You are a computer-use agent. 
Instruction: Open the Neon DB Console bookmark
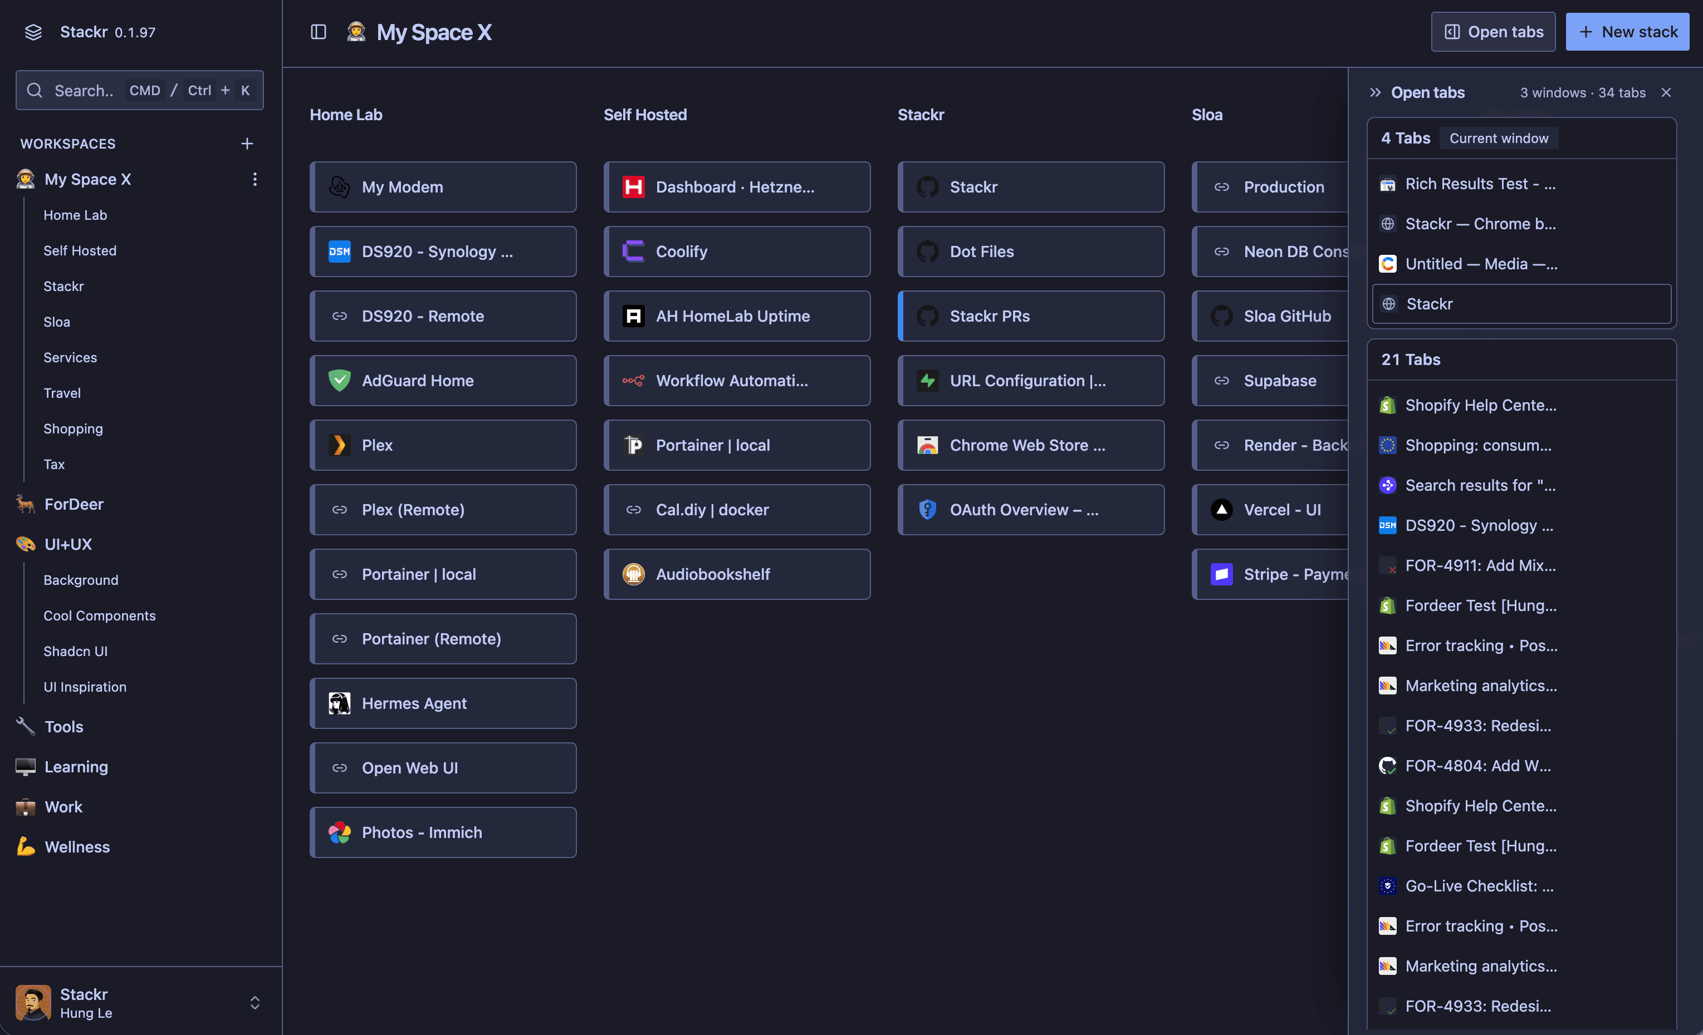pos(1270,252)
